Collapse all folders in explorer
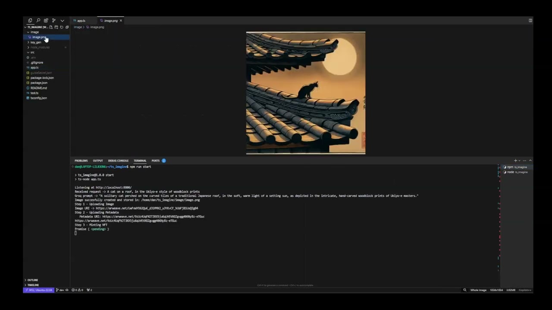552x310 pixels. coord(67,27)
